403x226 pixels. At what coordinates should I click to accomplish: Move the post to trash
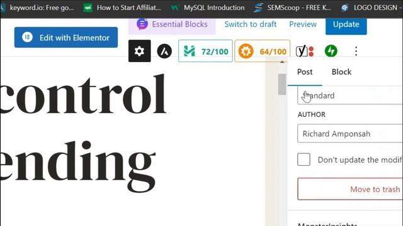pos(350,189)
